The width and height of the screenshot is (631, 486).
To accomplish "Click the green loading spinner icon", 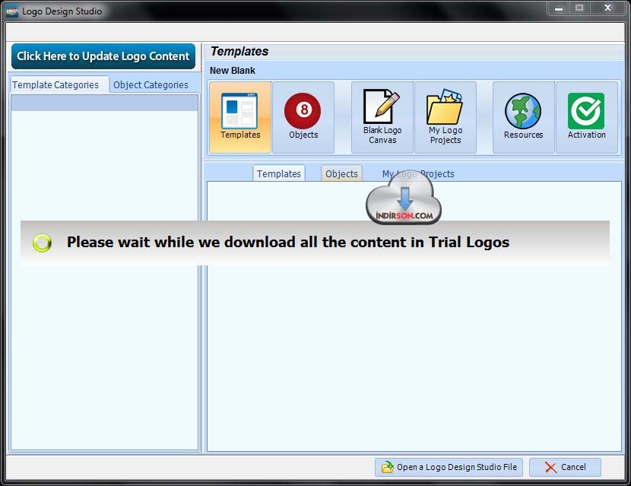I will 43,243.
